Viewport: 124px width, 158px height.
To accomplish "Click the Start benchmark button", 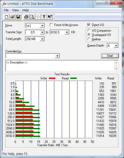I will tap(110, 56).
